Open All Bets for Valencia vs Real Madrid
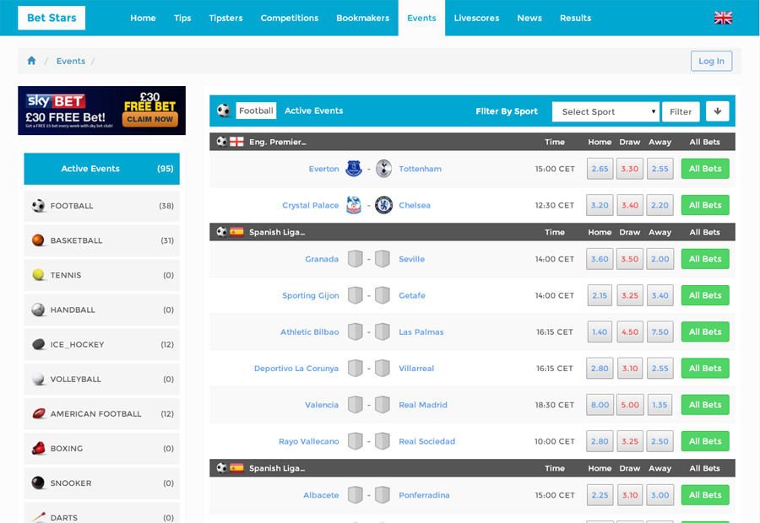Image resolution: width=760 pixels, height=523 pixels. tap(705, 405)
